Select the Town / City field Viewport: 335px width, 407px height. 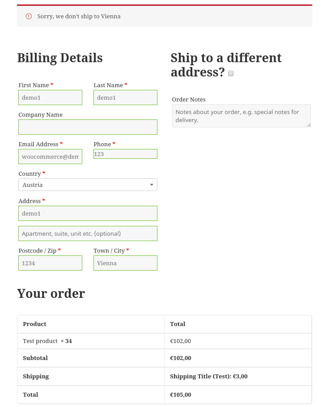click(125, 263)
